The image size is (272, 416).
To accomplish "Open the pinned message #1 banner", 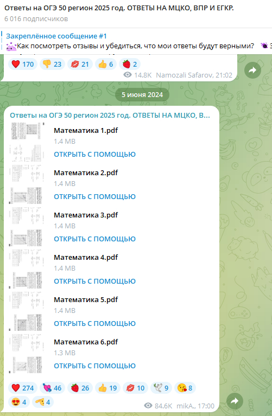I will tap(136, 41).
